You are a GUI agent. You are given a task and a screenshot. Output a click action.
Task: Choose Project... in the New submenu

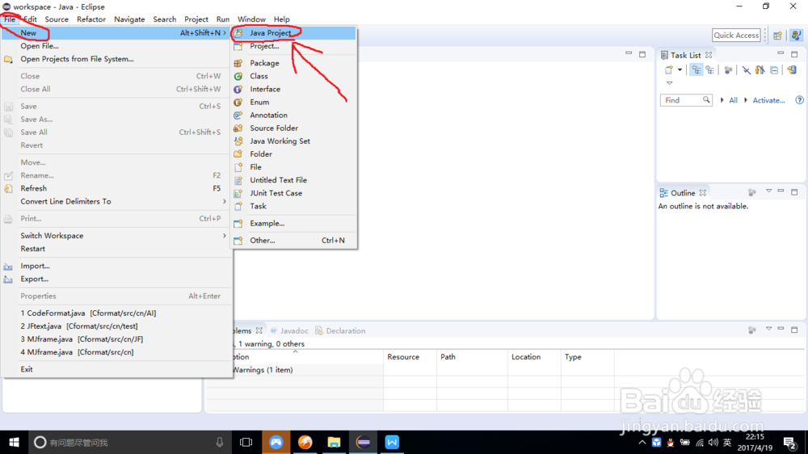pyautogui.click(x=293, y=46)
